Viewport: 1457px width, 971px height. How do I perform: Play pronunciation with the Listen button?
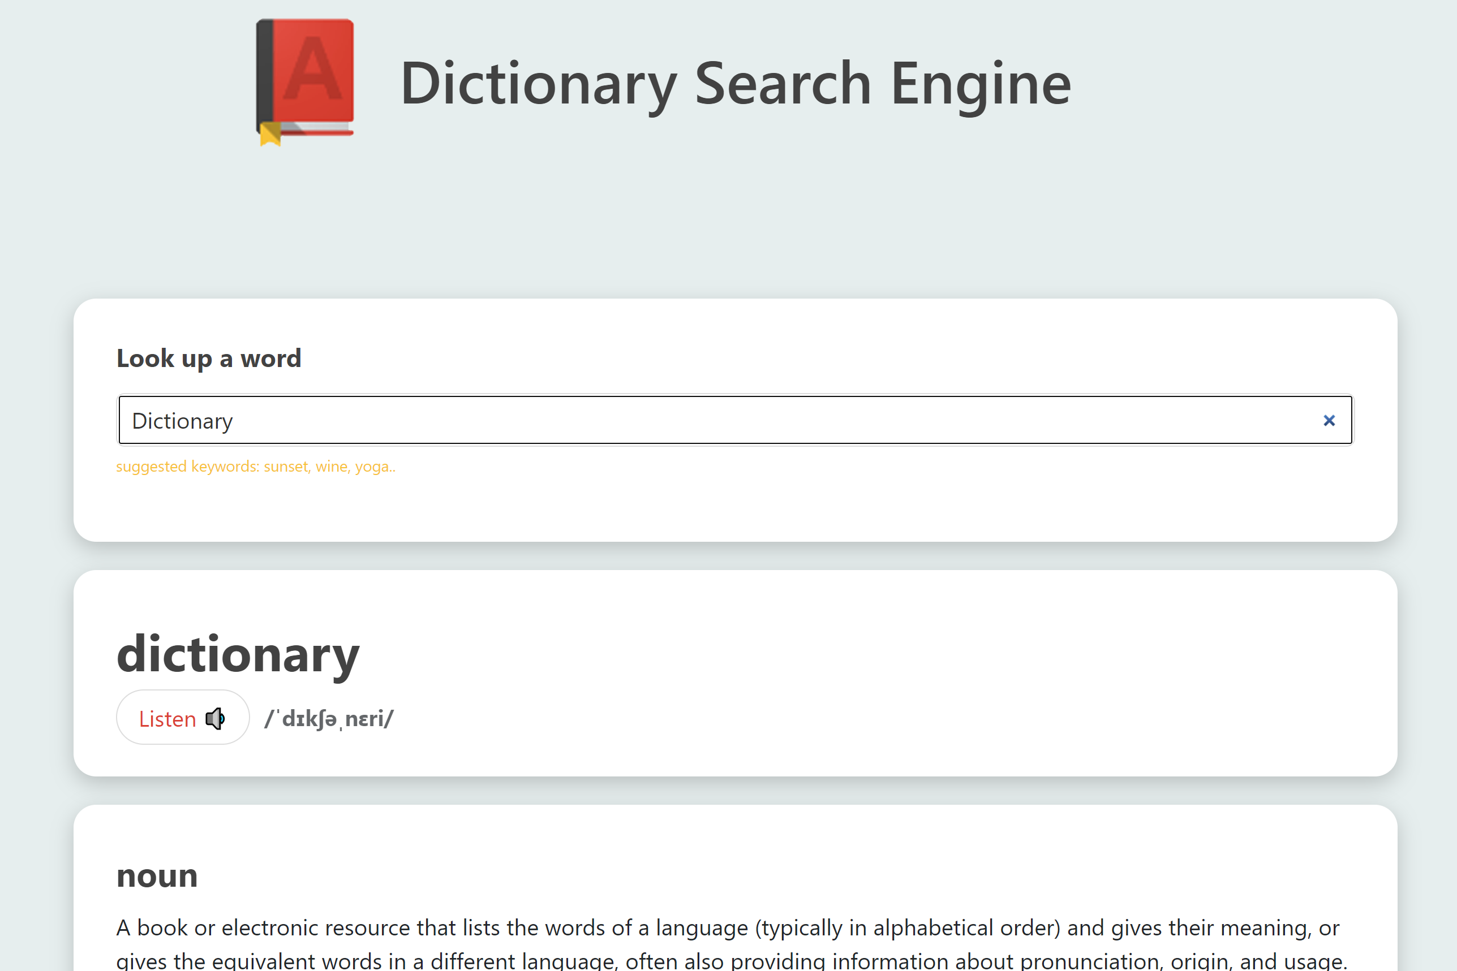pyautogui.click(x=183, y=718)
